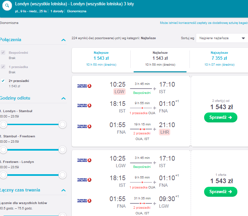Viewport: 248px width, 216px height.
Task: Toggle the Bezpośredni checkbox
Action: pyautogui.click(x=3, y=52)
